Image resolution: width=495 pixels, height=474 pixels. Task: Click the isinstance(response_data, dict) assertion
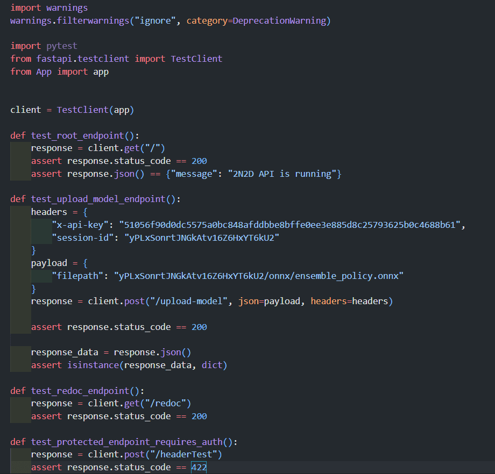pos(129,365)
